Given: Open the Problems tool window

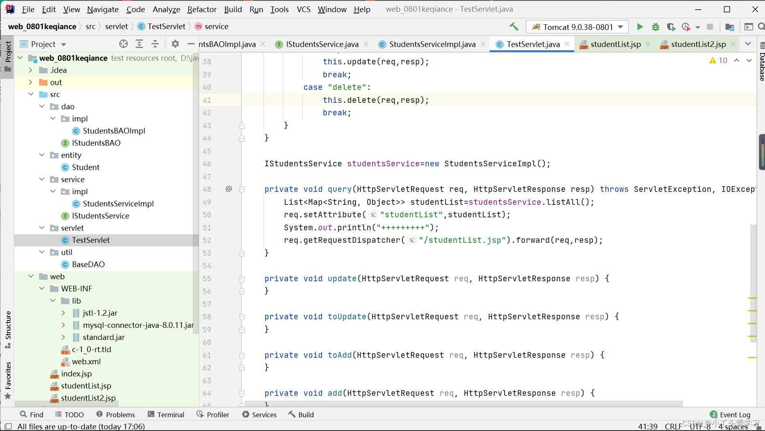Looking at the screenshot, I should coord(115,414).
